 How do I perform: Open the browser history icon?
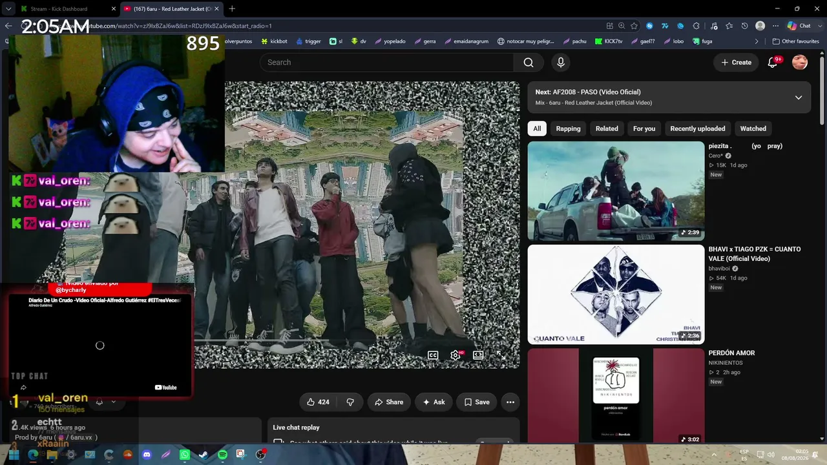745,26
